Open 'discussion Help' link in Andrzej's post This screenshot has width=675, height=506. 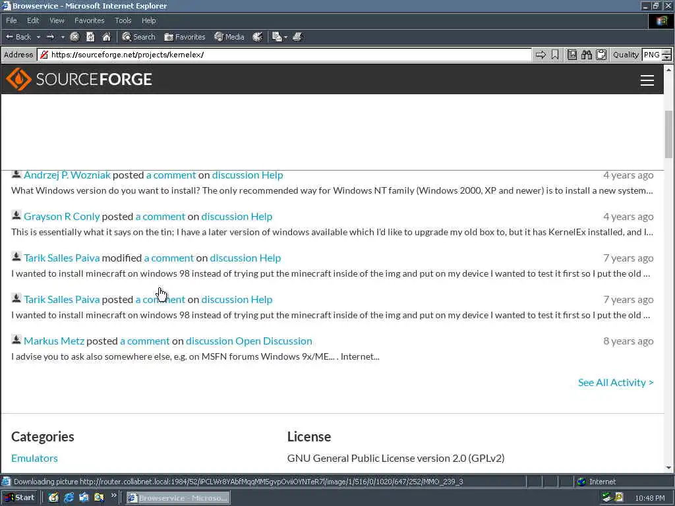[x=248, y=175]
